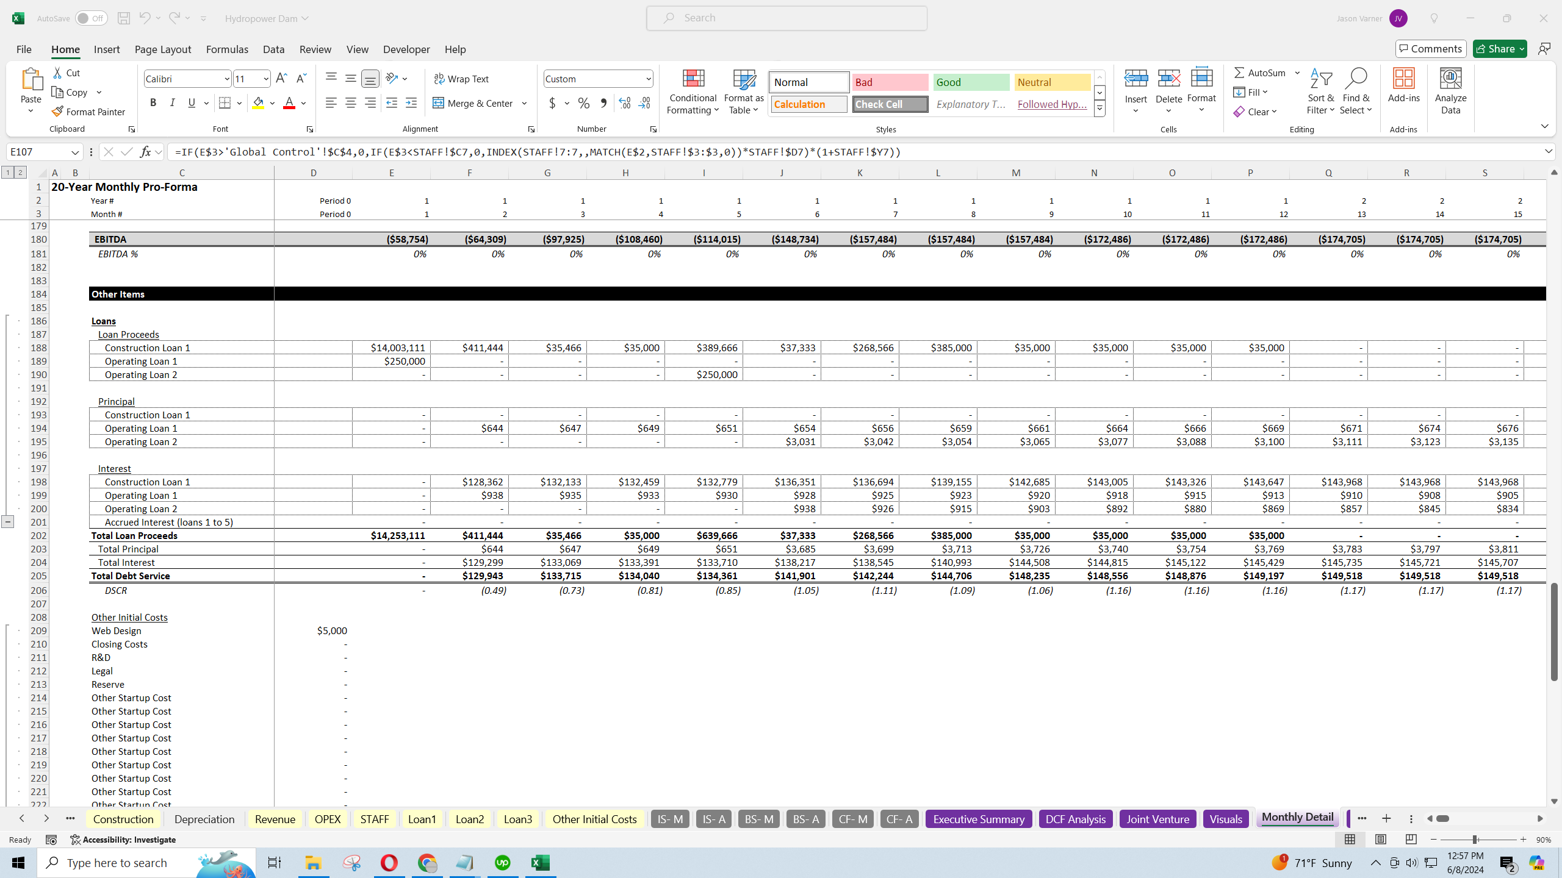Click the orientation text-angle icon

[x=392, y=78]
